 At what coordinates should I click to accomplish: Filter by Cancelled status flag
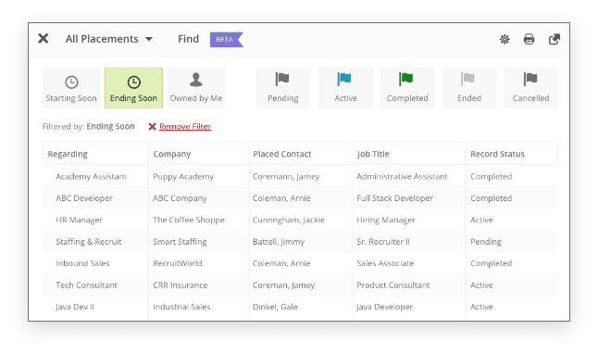(x=530, y=88)
